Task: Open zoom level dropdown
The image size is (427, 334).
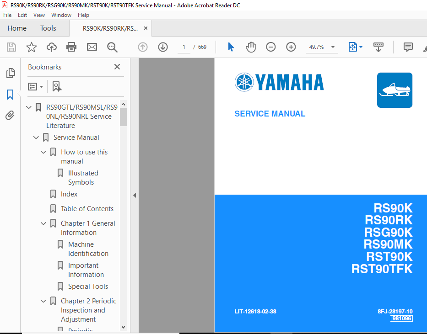Action: pyautogui.click(x=333, y=47)
